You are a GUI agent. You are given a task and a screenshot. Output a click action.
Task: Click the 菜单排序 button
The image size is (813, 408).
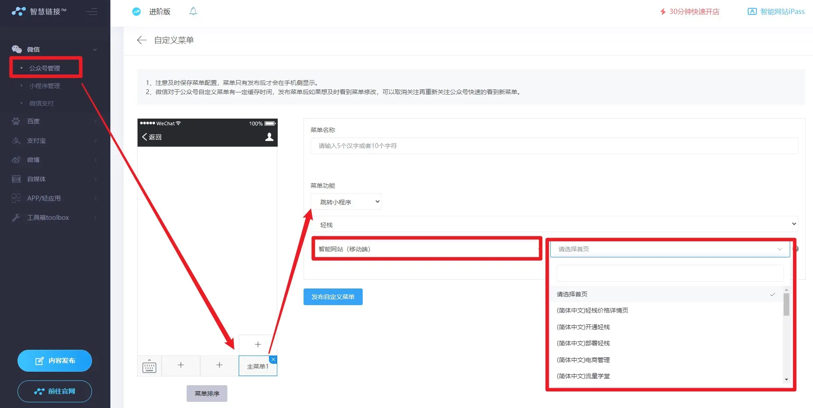pos(207,394)
